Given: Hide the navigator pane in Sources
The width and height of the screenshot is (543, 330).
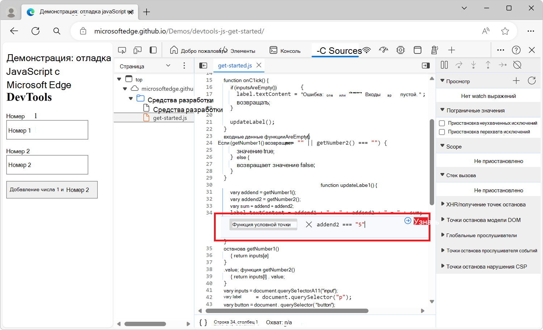Looking at the screenshot, I should pos(203,65).
